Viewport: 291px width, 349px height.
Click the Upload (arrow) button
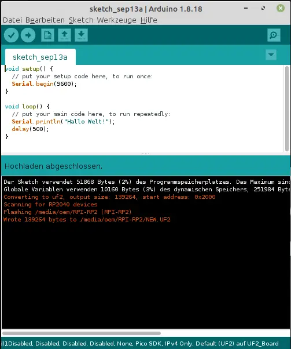28,35
